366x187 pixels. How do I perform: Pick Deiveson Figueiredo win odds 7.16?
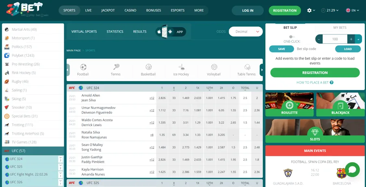pyautogui.click(x=186, y=110)
